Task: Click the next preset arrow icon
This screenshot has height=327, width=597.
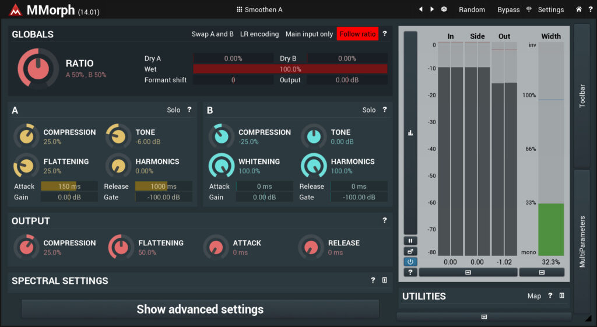Action: [x=432, y=9]
